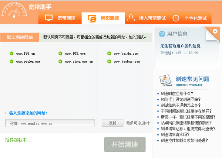Image resolution: width=222 pixels, height=158 pixels.
Task: Start the test with 开始测速 button
Action: point(125,144)
